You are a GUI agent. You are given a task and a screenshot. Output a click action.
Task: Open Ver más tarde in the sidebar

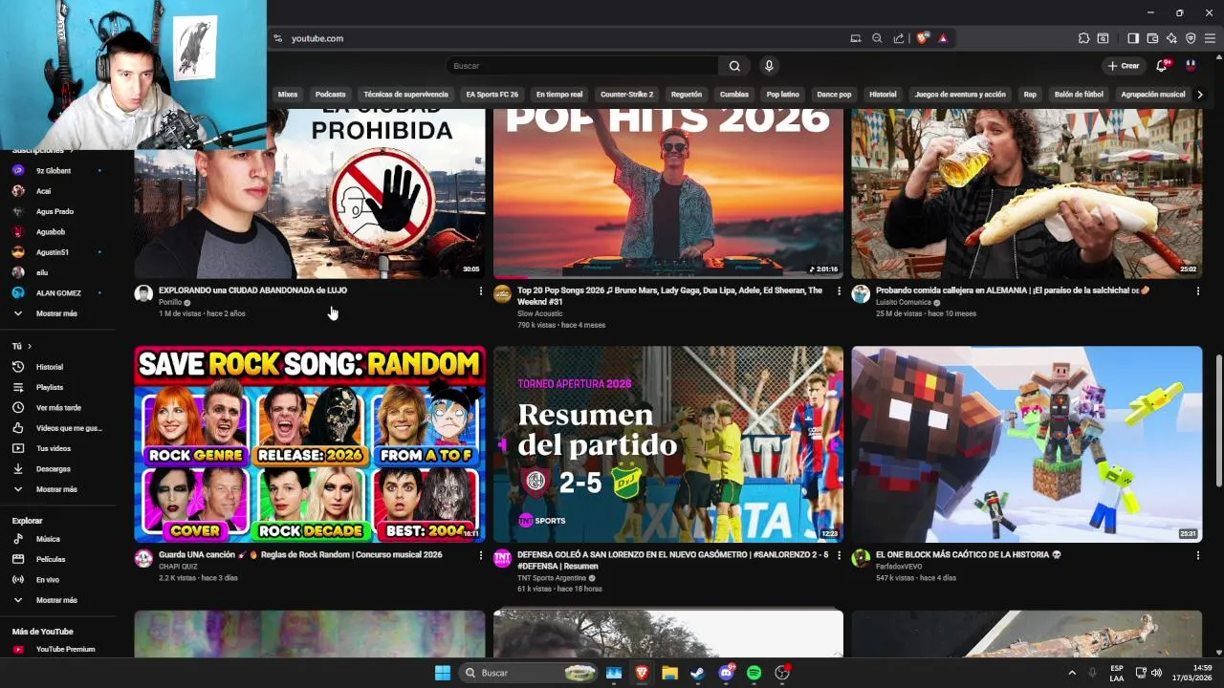[57, 407]
